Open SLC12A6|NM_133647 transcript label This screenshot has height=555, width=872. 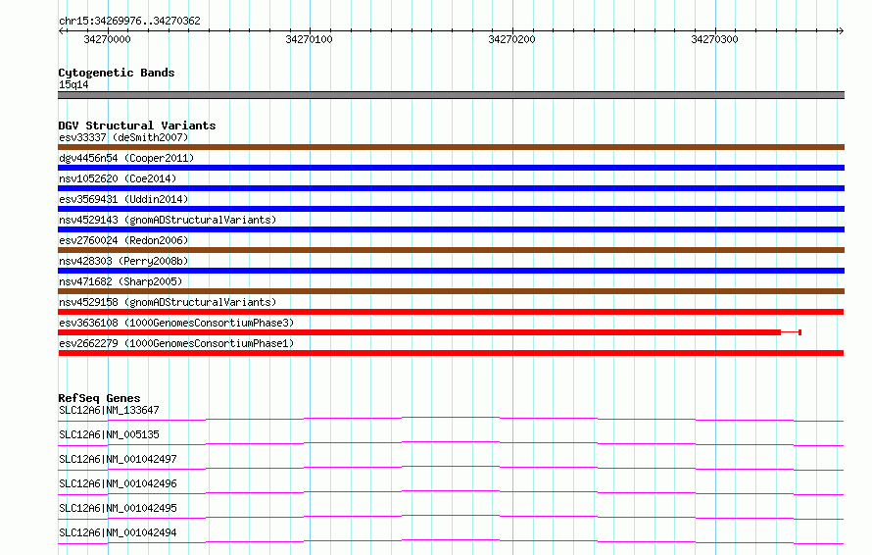109,410
